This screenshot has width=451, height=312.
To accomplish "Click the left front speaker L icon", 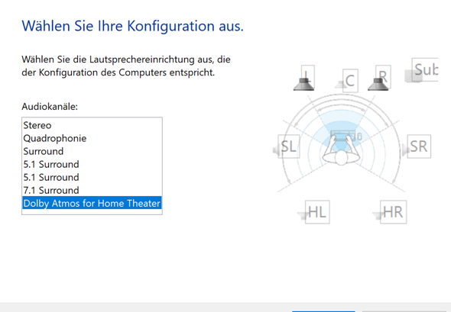I will pos(304,78).
